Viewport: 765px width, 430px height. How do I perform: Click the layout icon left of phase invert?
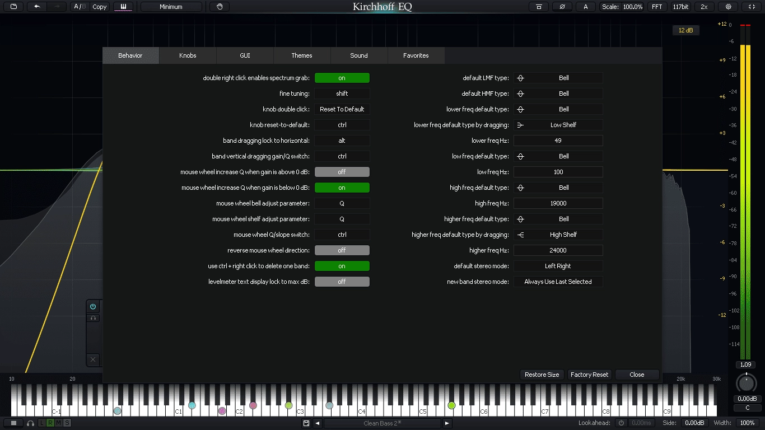click(539, 7)
